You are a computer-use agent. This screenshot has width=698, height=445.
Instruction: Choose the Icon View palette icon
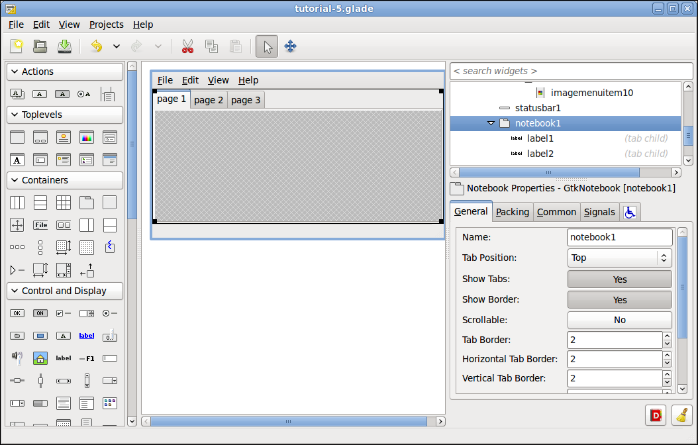[109, 403]
